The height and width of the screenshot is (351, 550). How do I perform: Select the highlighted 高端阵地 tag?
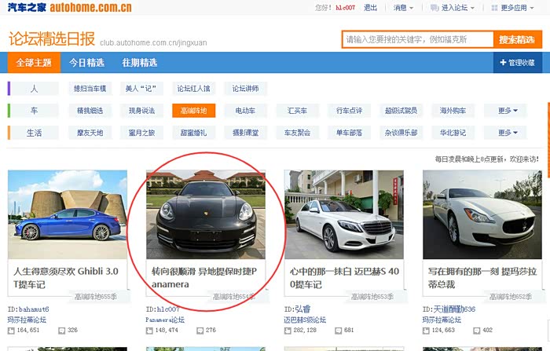coord(193,111)
